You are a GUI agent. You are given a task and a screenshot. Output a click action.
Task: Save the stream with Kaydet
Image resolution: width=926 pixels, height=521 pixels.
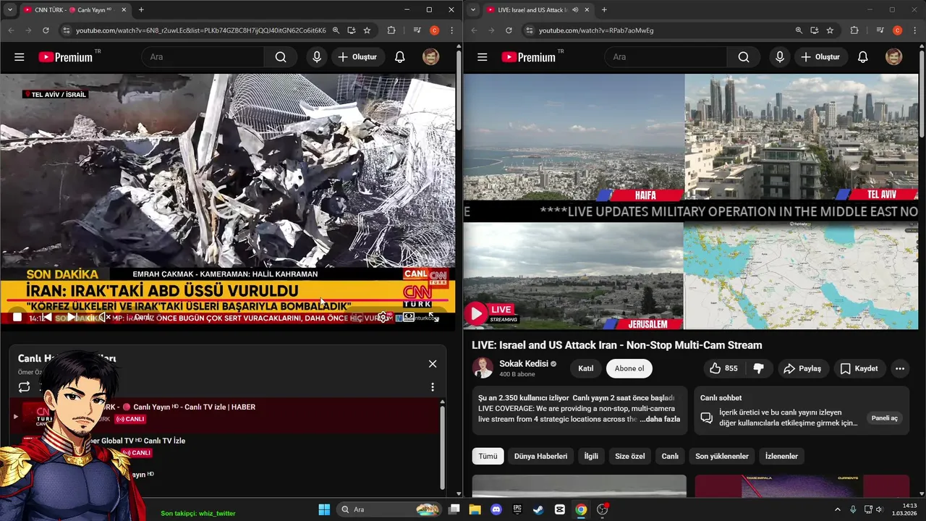[x=859, y=368]
